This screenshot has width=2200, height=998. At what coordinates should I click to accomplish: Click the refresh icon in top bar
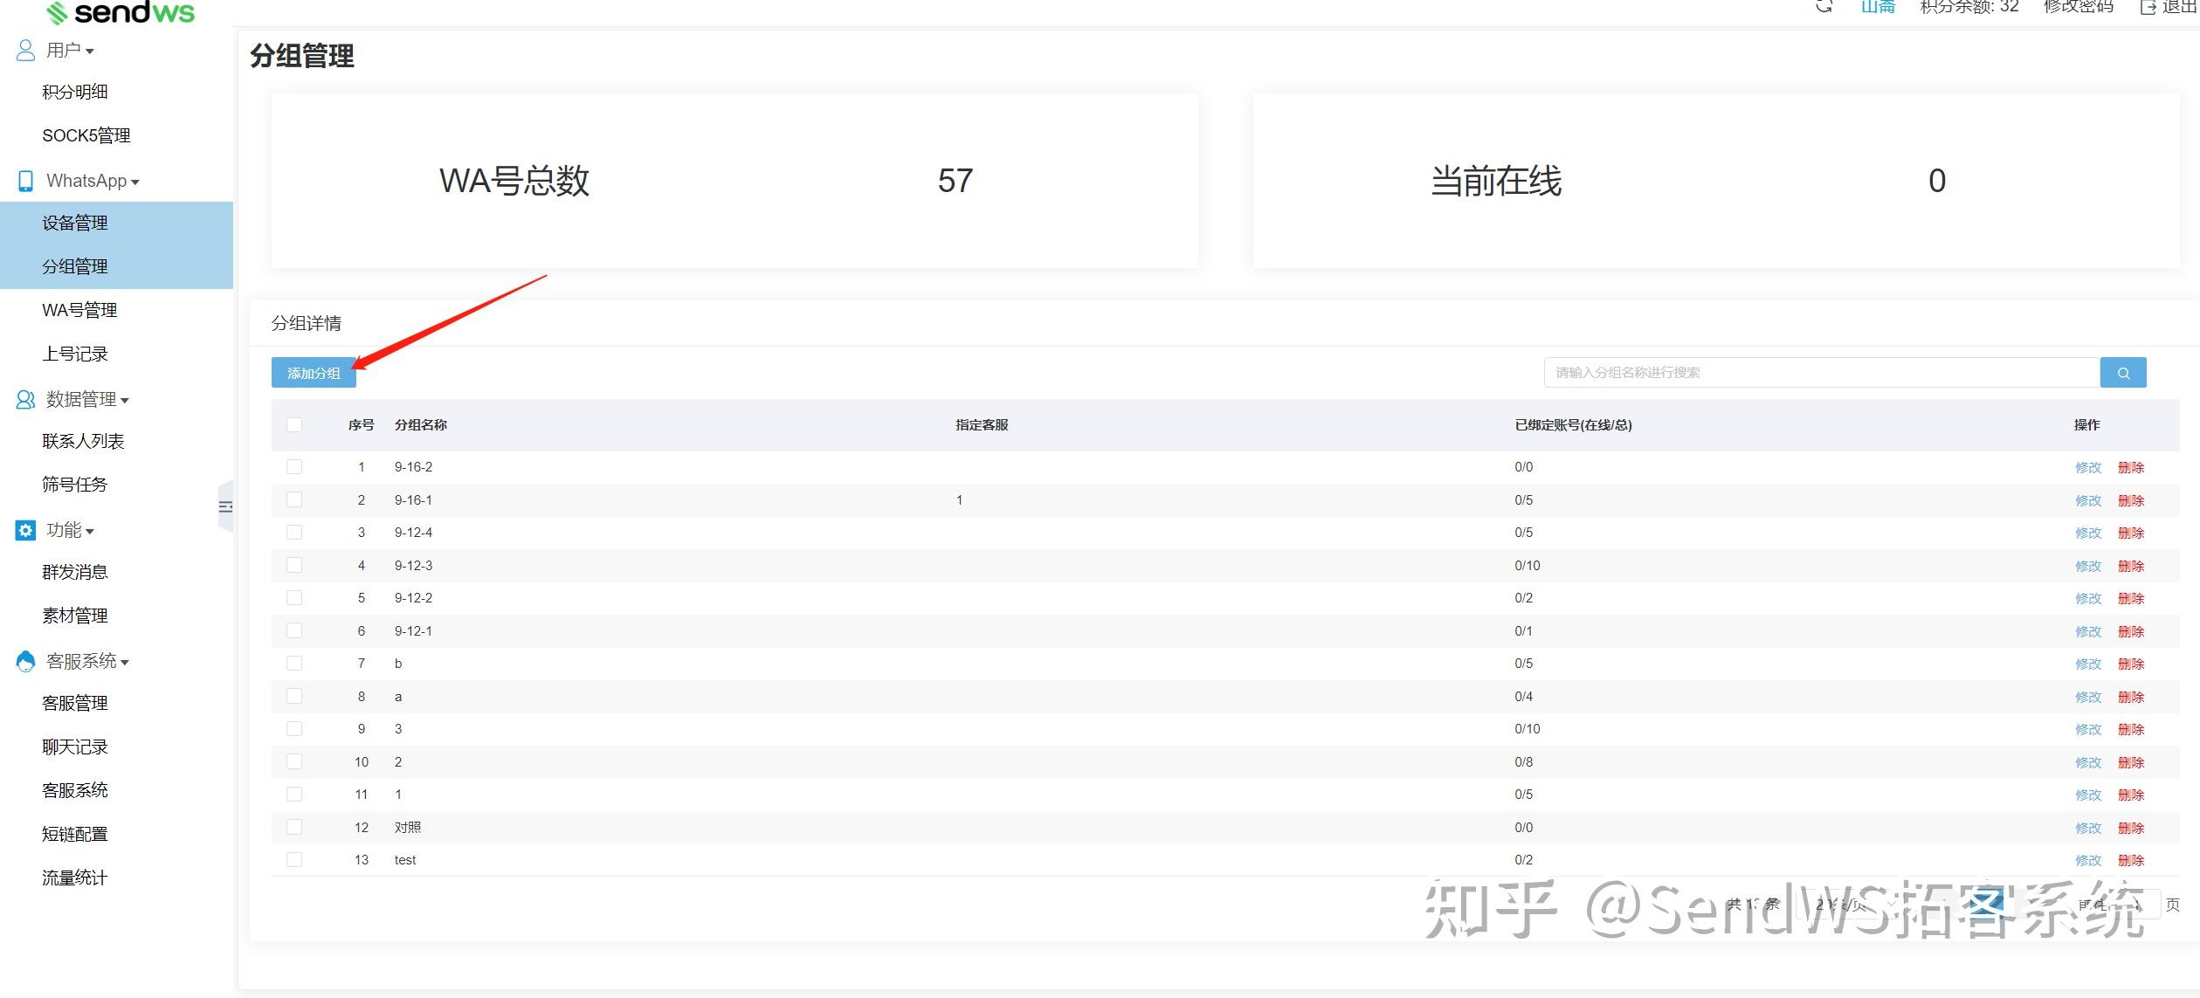point(1824,7)
